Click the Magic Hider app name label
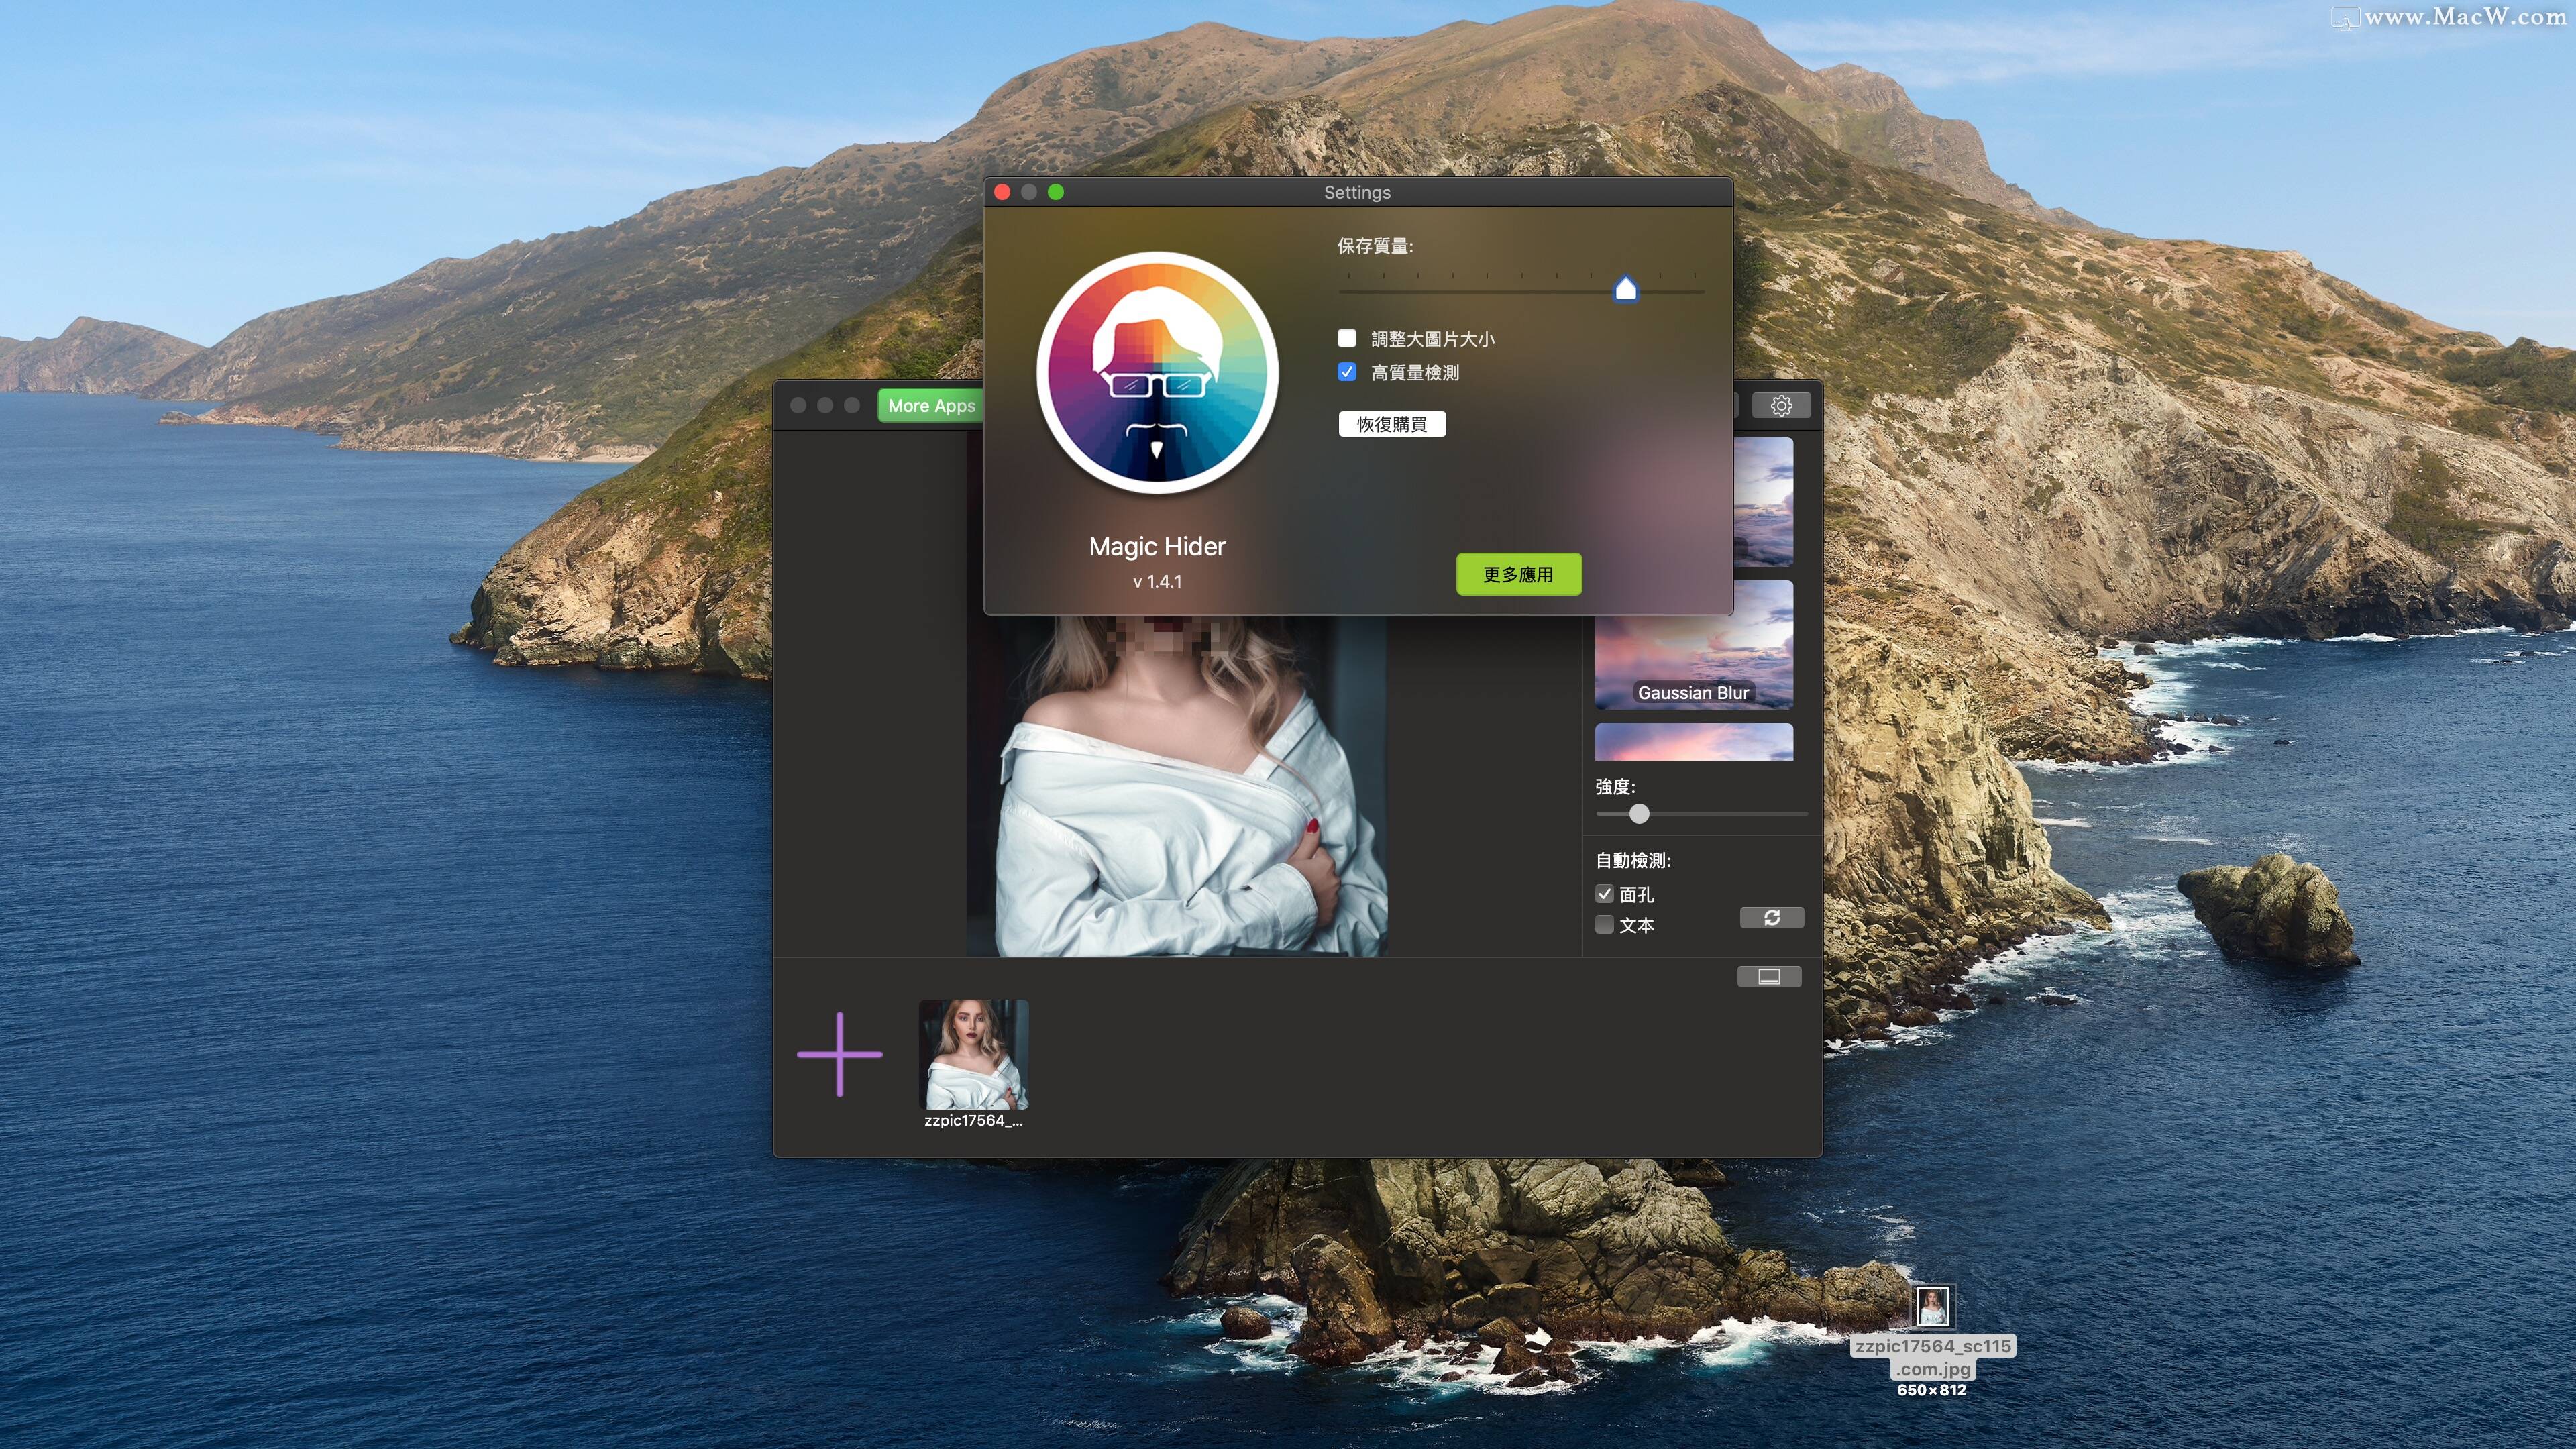This screenshot has width=2576, height=1449. [1157, 546]
